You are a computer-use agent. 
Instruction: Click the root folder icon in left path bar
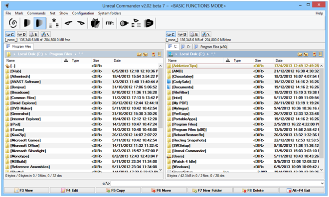coord(139,54)
